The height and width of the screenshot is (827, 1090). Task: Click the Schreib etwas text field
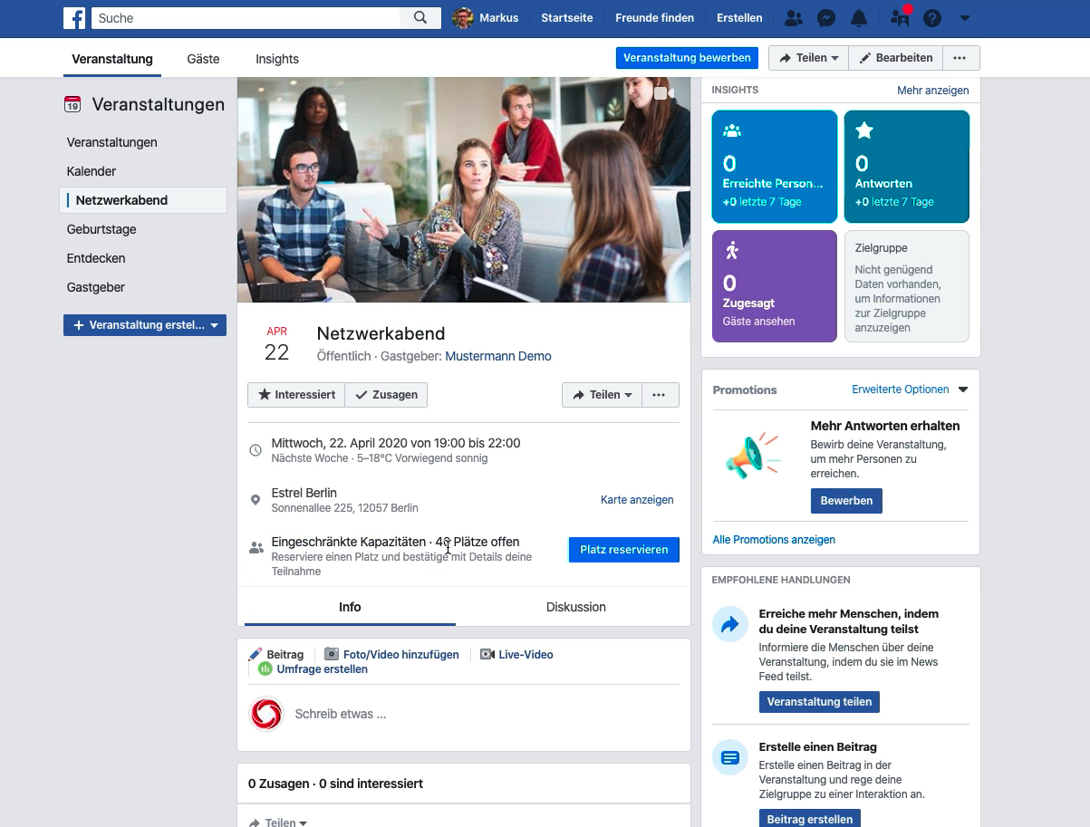pos(480,714)
